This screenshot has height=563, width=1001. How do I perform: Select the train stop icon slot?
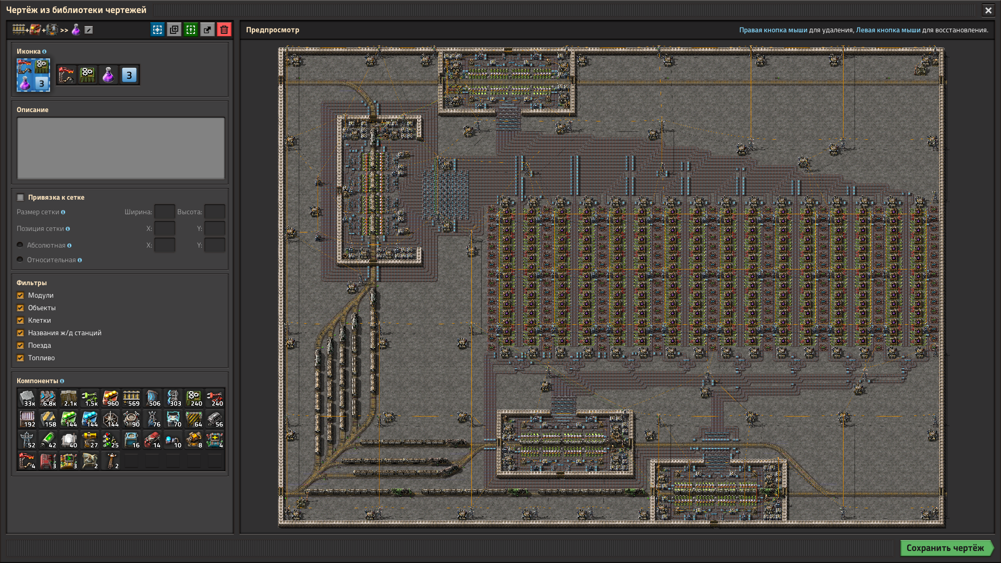[x=67, y=75]
